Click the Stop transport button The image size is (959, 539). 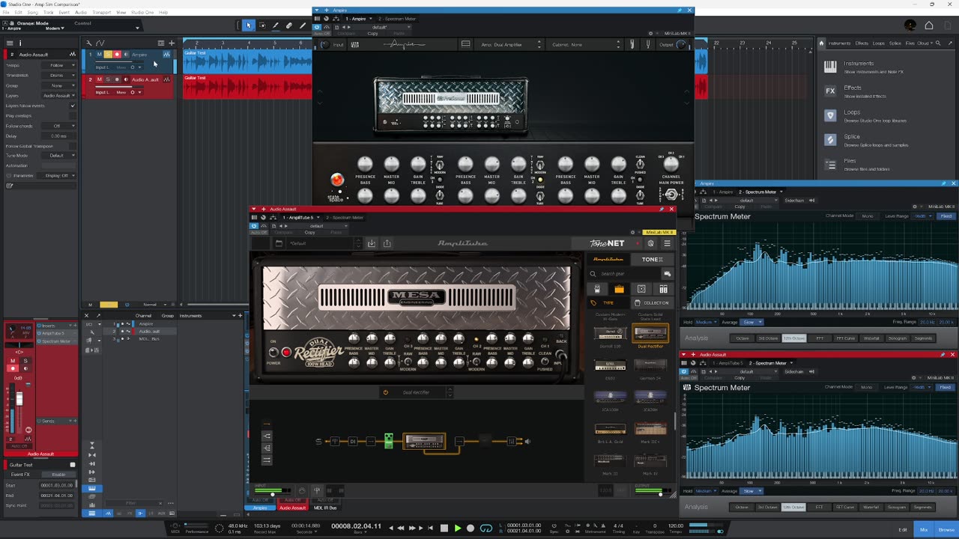[x=444, y=529]
